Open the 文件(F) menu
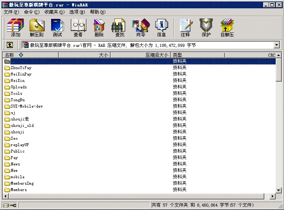This screenshot has width=284, height=210. coord(11,12)
